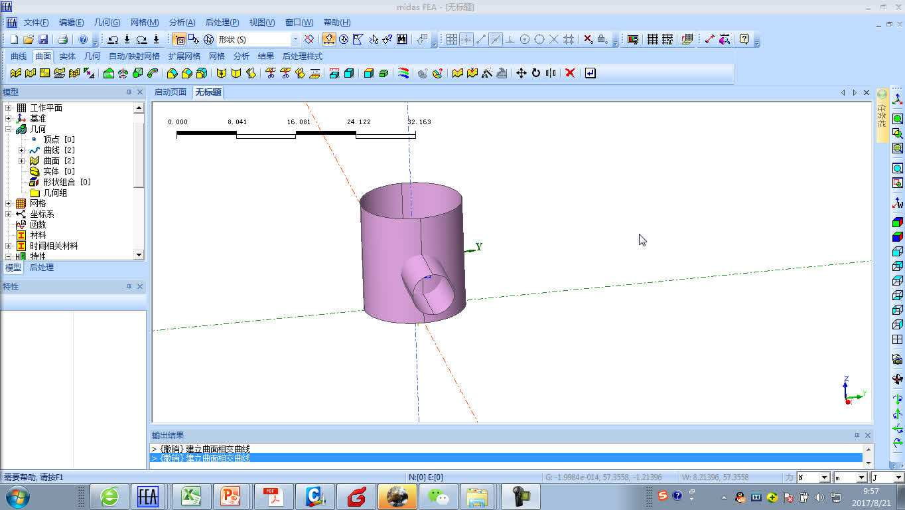Open a file with the folder icon
The width and height of the screenshot is (905, 510).
(x=29, y=40)
